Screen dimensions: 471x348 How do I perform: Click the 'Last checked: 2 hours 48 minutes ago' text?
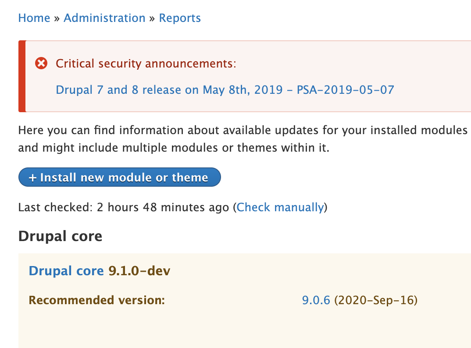(124, 207)
